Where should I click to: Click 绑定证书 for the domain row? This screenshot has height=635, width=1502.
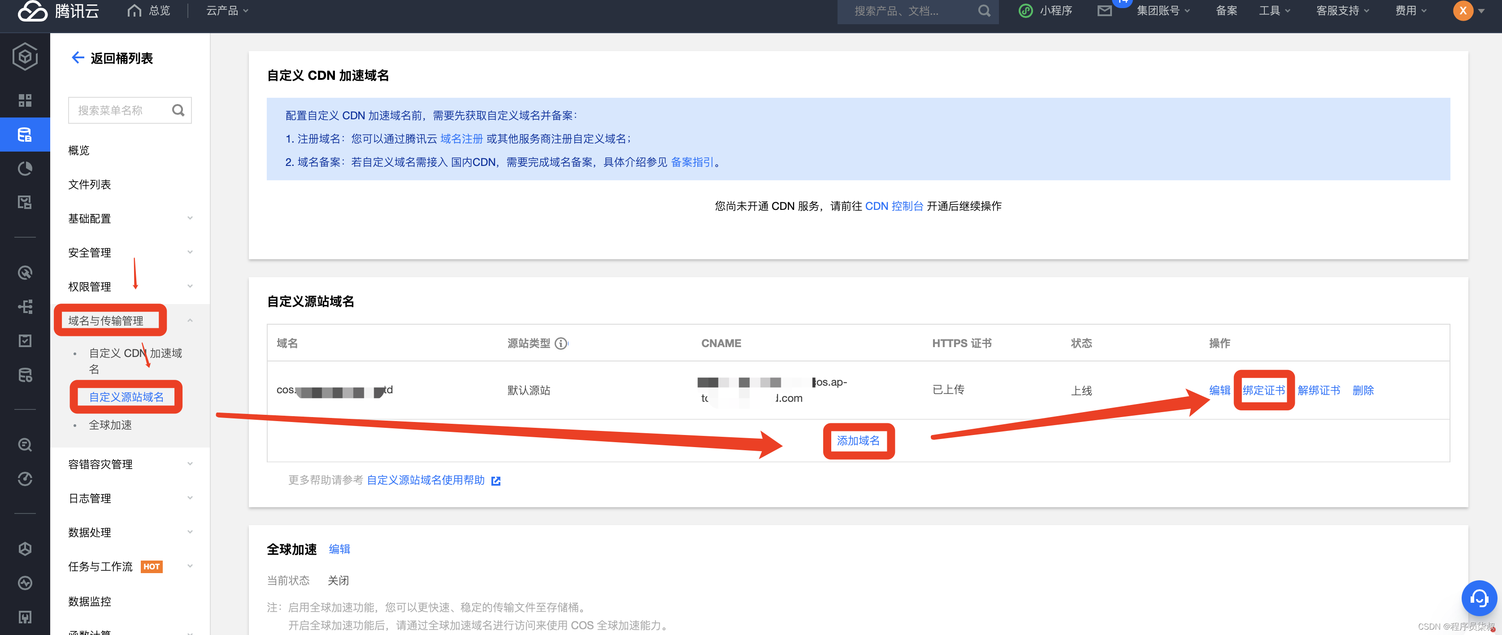tap(1263, 390)
